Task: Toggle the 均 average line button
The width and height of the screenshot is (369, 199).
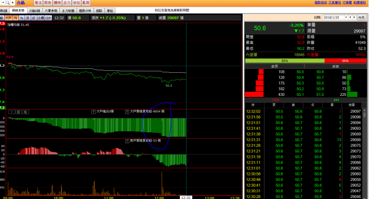Action: (15, 18)
